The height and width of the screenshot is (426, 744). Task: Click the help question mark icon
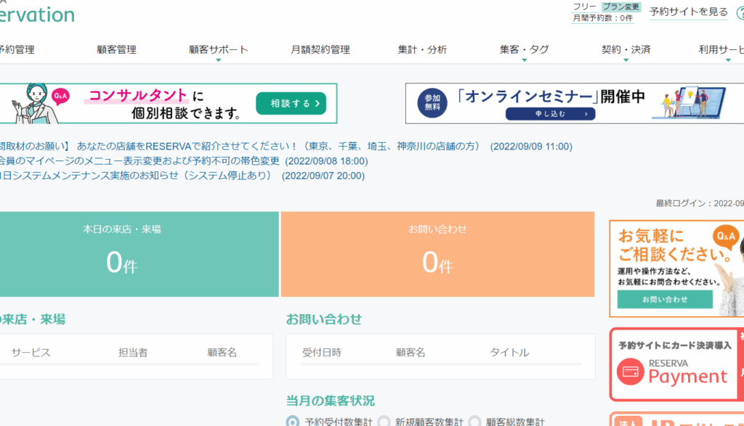pyautogui.click(x=740, y=12)
